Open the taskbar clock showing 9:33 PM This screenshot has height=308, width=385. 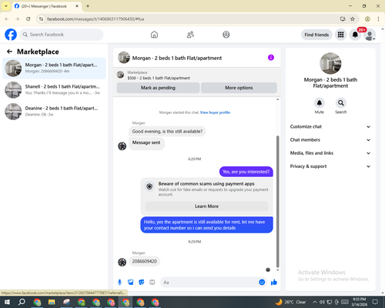coord(359,302)
